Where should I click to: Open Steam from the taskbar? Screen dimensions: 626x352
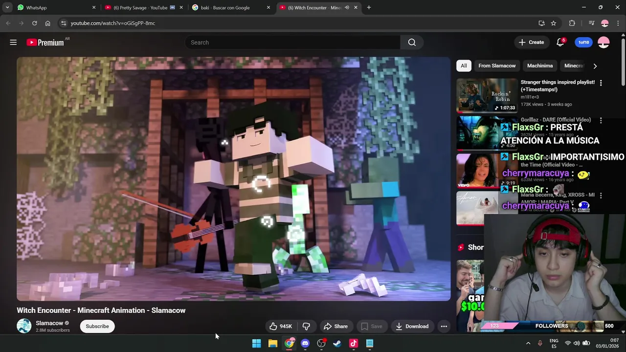pyautogui.click(x=337, y=343)
